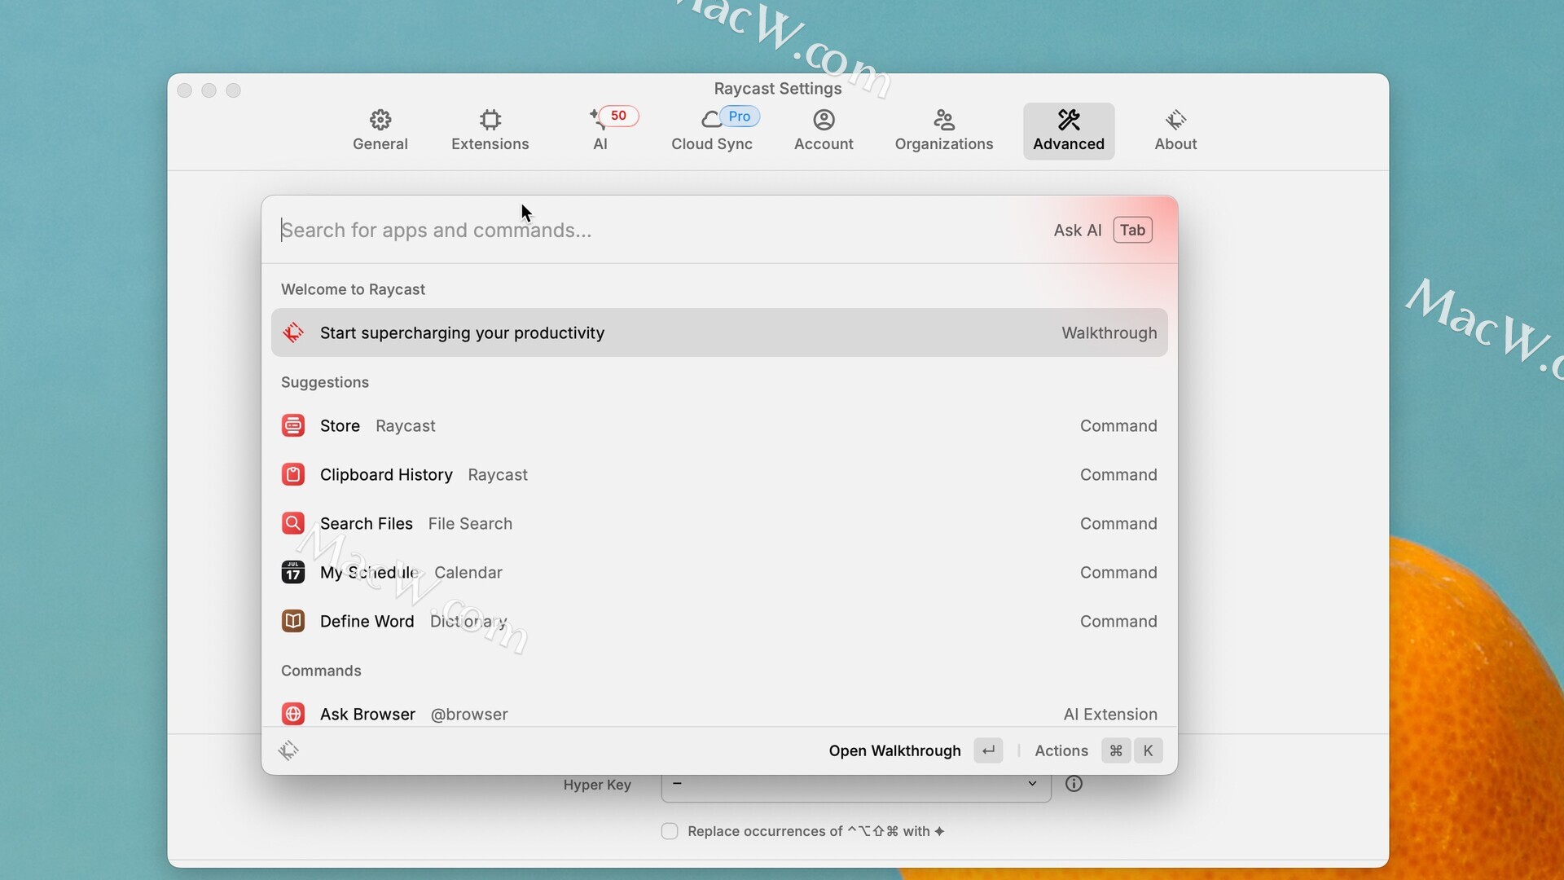1564x880 pixels.
Task: Click the AI Extension label
Action: pos(1110,714)
